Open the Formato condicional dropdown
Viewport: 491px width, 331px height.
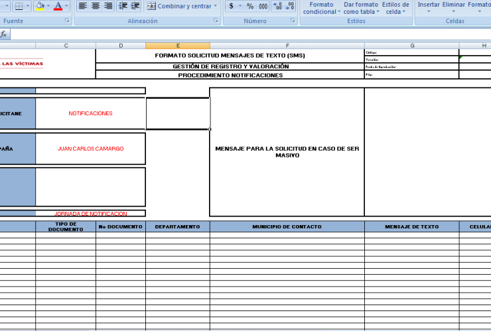tap(322, 8)
